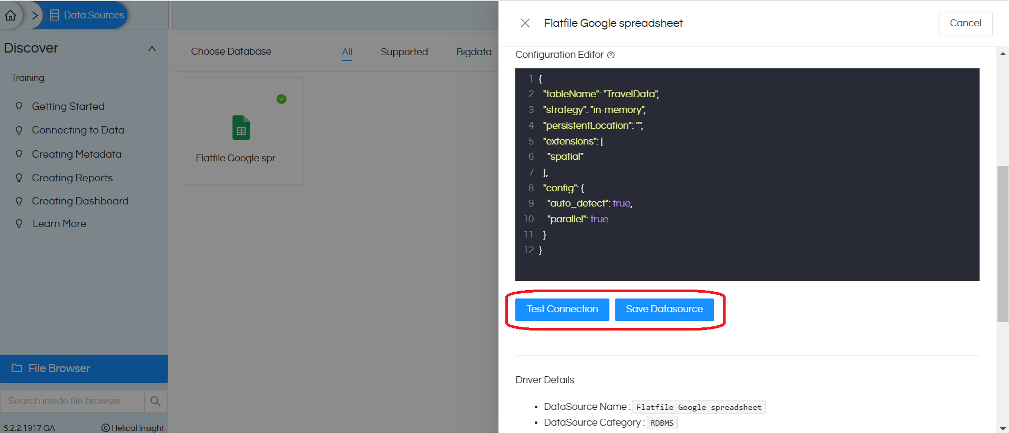
Task: Click inside the JSON configuration editor
Action: click(747, 174)
